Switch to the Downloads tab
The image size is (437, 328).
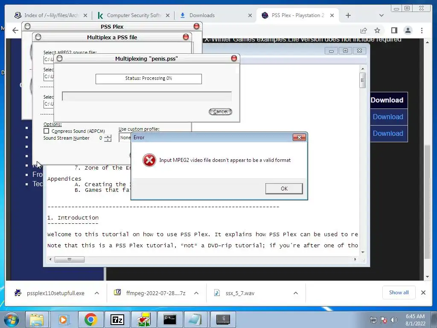(x=215, y=15)
